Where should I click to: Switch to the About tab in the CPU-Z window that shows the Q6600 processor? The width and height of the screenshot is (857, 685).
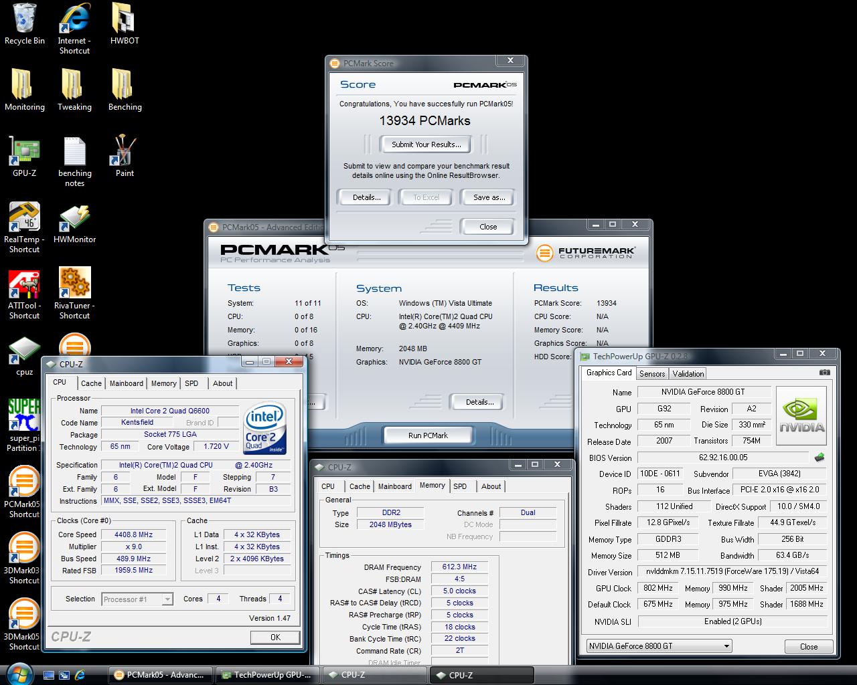[223, 383]
